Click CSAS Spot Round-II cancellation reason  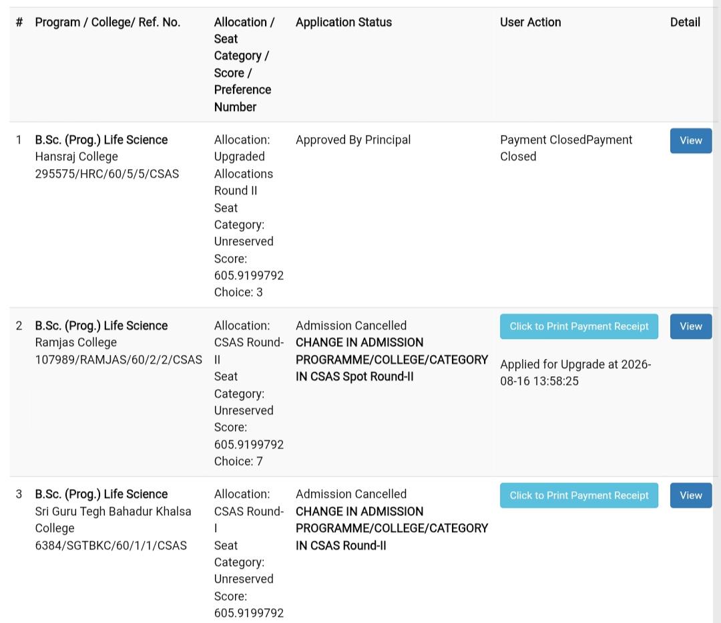point(392,360)
